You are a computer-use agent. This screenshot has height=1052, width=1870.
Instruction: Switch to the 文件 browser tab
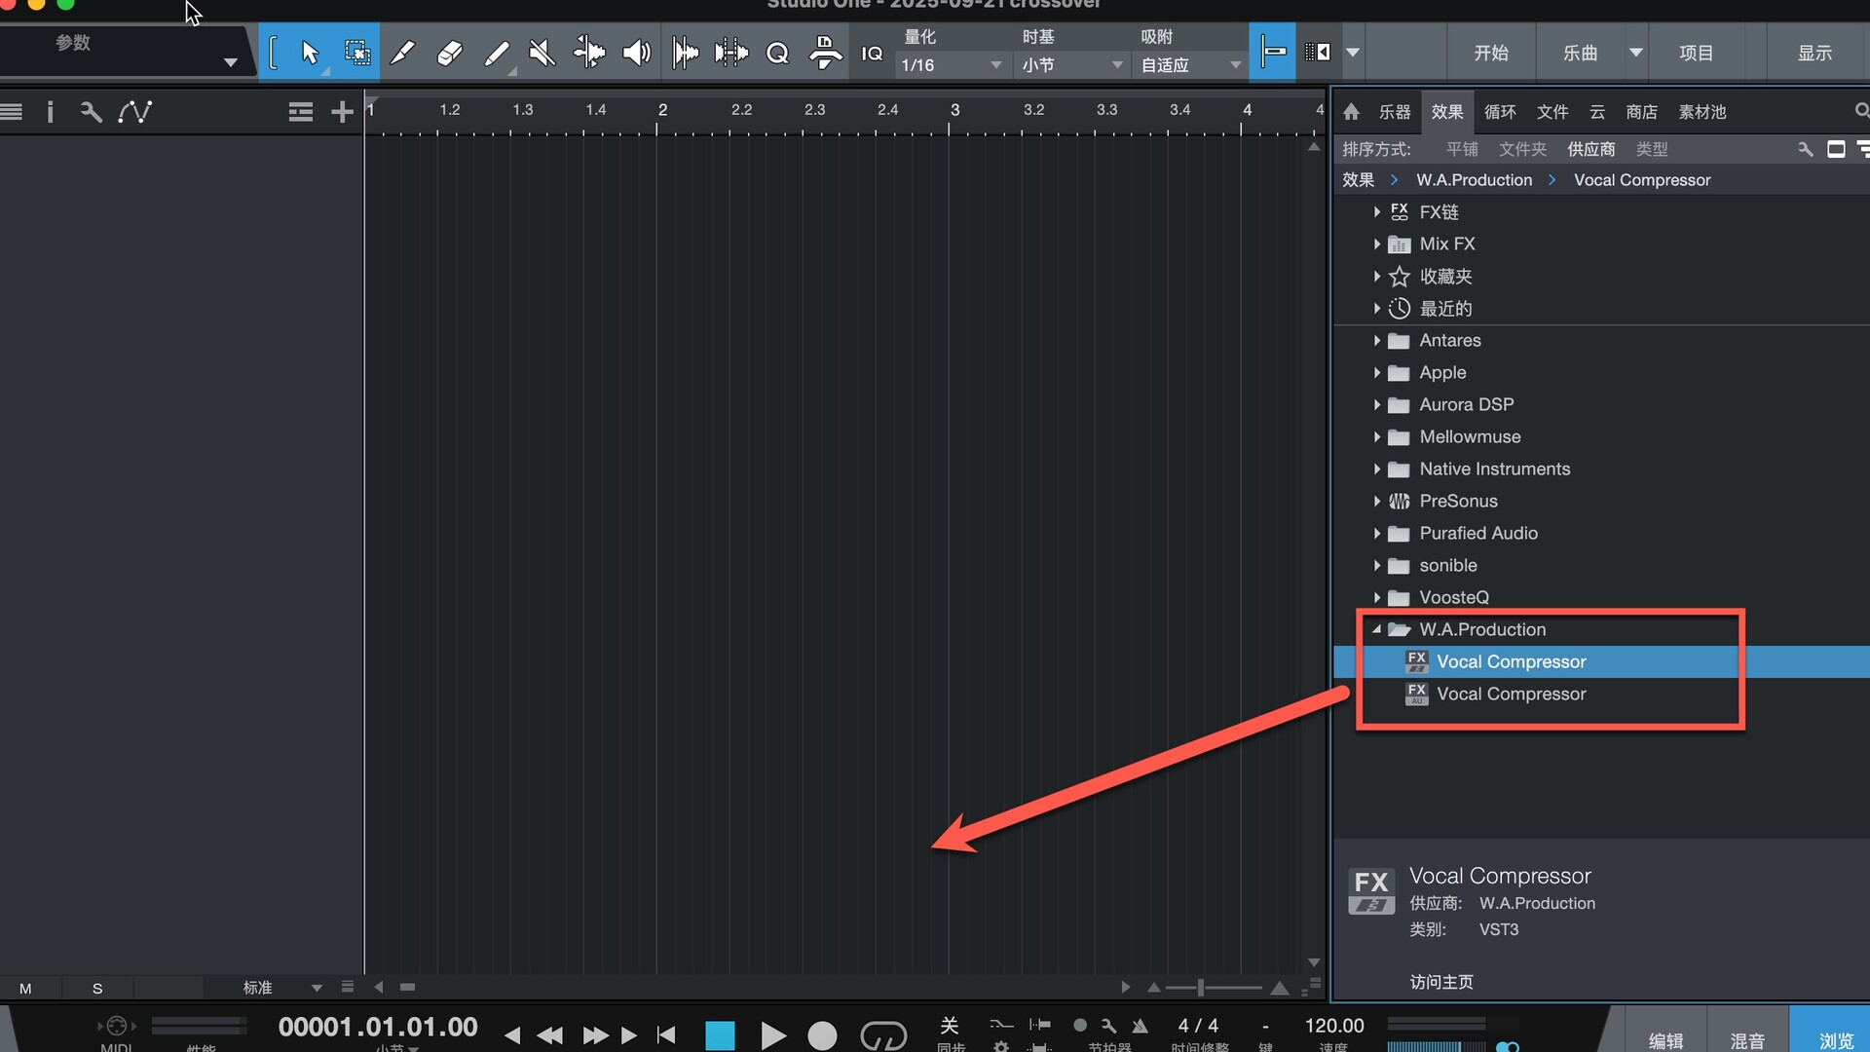[1552, 112]
